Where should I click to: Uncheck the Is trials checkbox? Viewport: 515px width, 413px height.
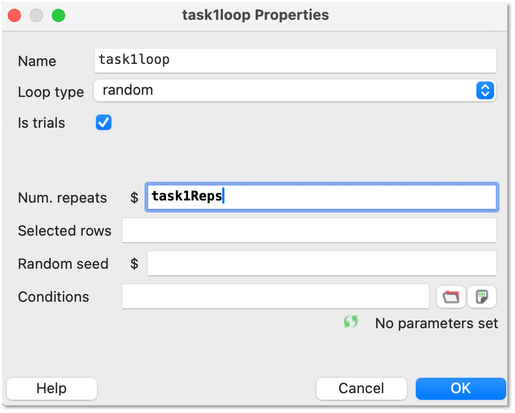(104, 122)
